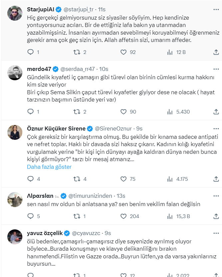The image size is (222, 277).
Task: Click yavuz özçelik's profile avatar
Action: point(15,237)
